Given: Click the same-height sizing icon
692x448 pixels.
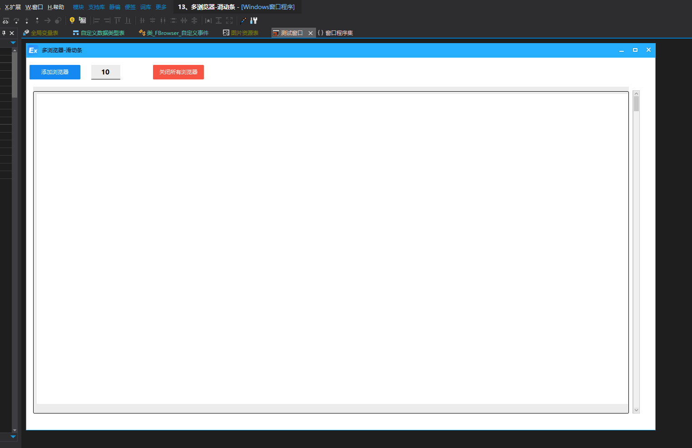Looking at the screenshot, I should (x=219, y=20).
